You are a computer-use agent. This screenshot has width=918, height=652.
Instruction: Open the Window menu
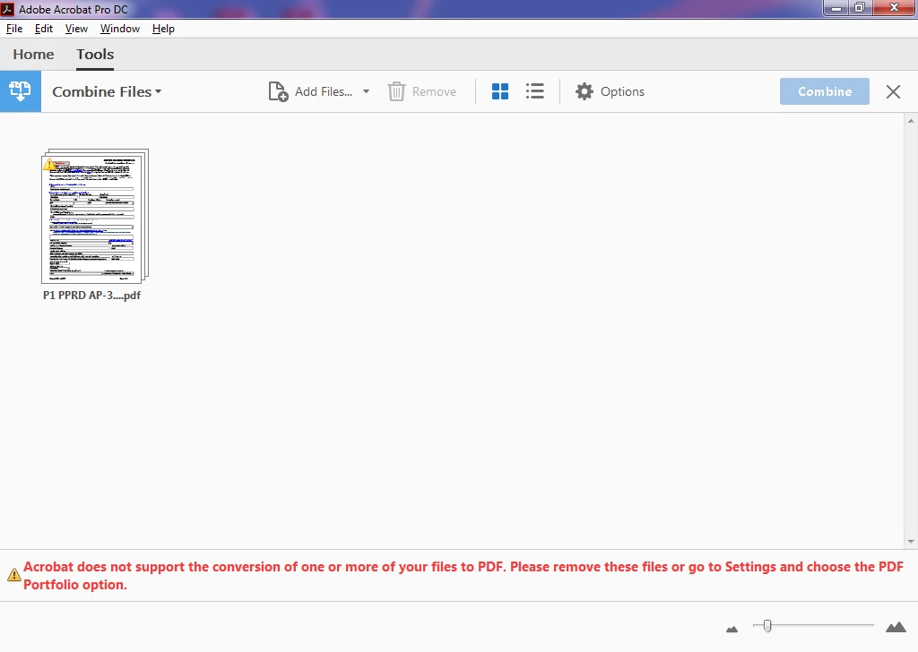coord(120,29)
